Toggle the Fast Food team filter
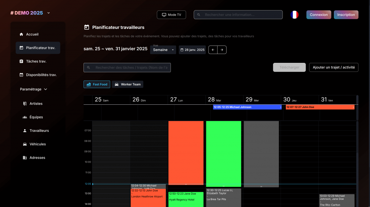 coord(97,85)
